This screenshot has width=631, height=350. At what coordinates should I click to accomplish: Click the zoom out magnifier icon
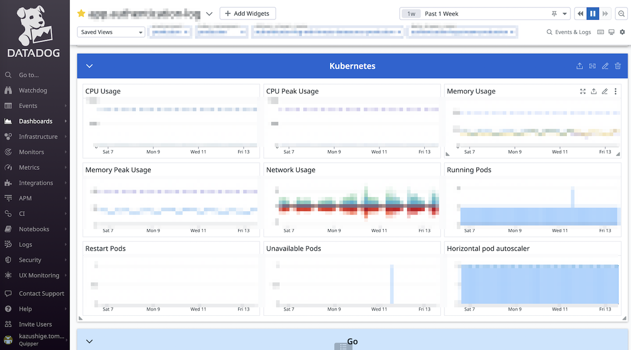(622, 14)
